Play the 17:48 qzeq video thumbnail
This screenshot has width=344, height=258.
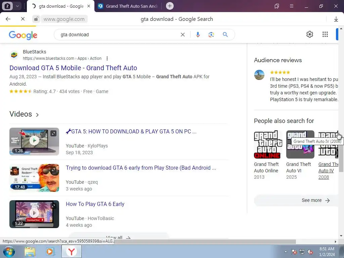[34, 178]
